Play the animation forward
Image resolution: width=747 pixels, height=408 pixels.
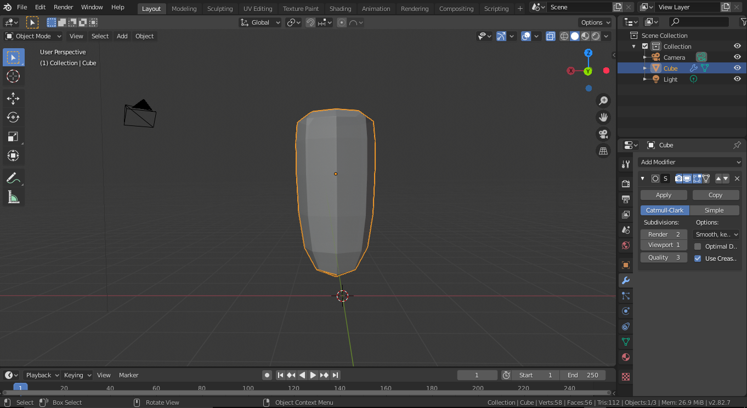[313, 375]
